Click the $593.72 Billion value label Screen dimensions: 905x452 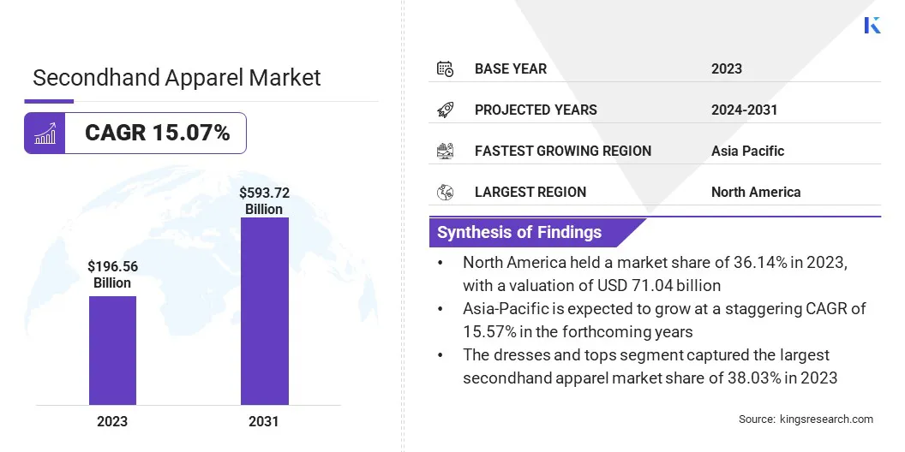264,201
